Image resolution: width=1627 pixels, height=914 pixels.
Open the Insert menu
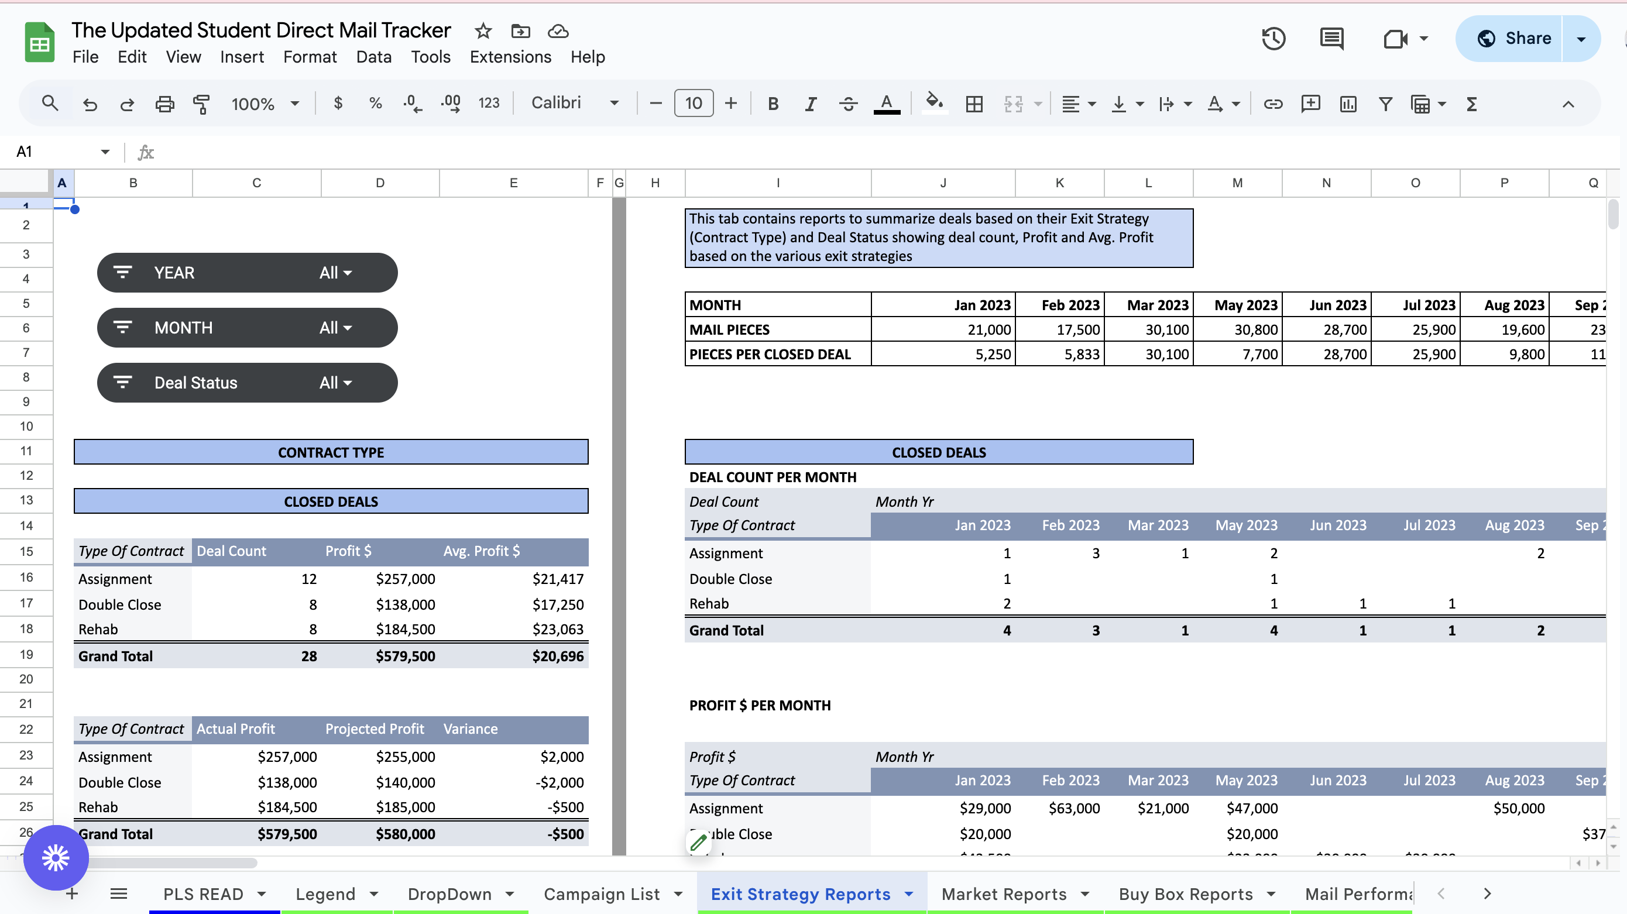pyautogui.click(x=242, y=57)
